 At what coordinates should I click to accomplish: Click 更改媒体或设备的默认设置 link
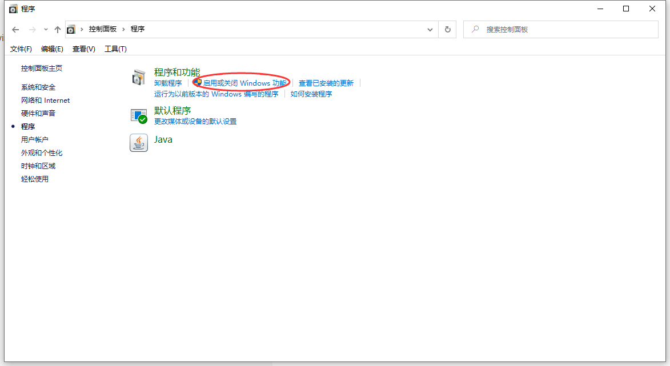(x=195, y=121)
